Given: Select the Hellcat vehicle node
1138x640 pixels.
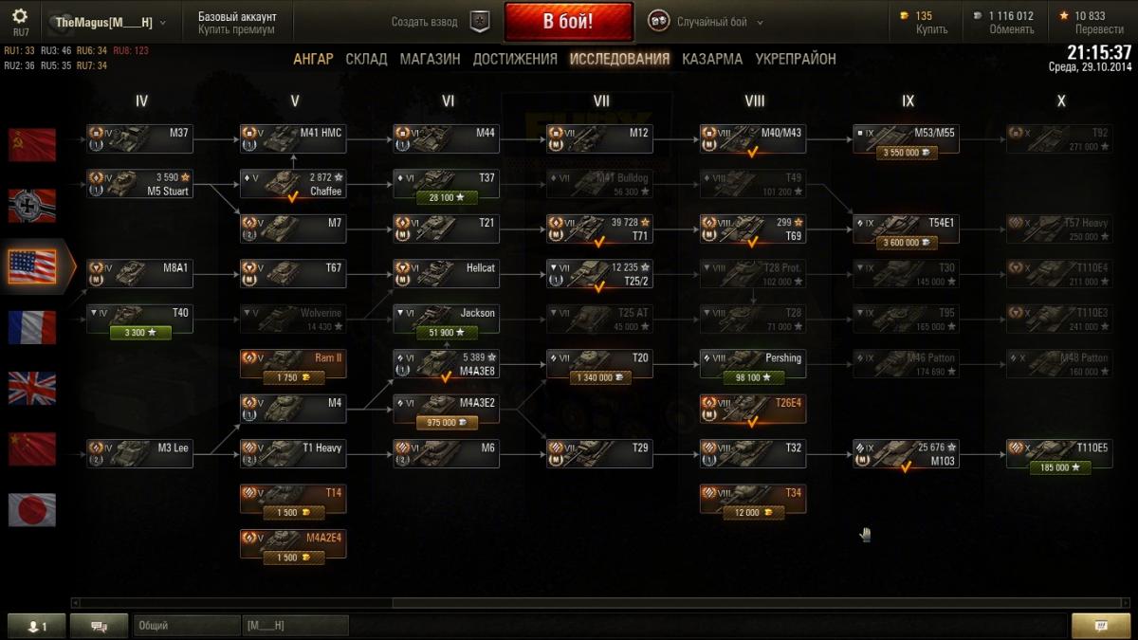Looking at the screenshot, I should pyautogui.click(x=446, y=273).
